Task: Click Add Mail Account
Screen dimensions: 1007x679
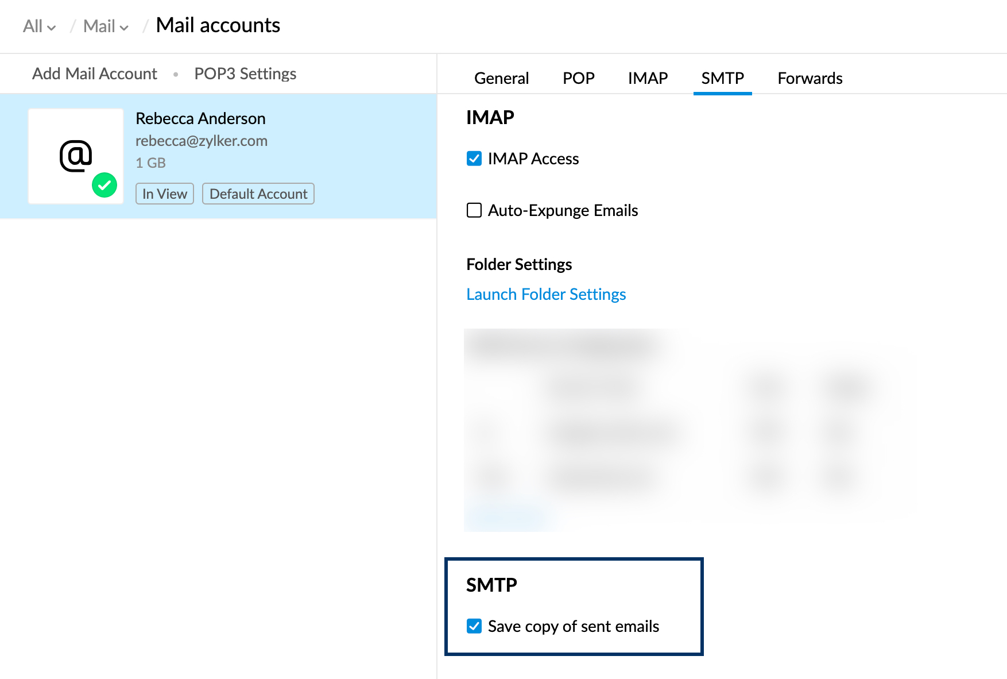Action: pyautogui.click(x=95, y=74)
